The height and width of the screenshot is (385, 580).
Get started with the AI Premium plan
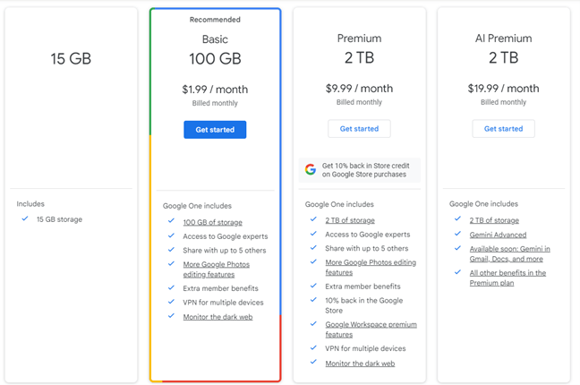coord(503,129)
